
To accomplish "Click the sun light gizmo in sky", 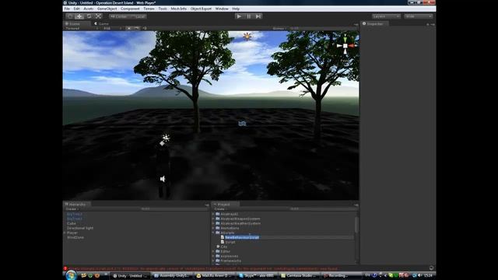I will click(x=247, y=37).
